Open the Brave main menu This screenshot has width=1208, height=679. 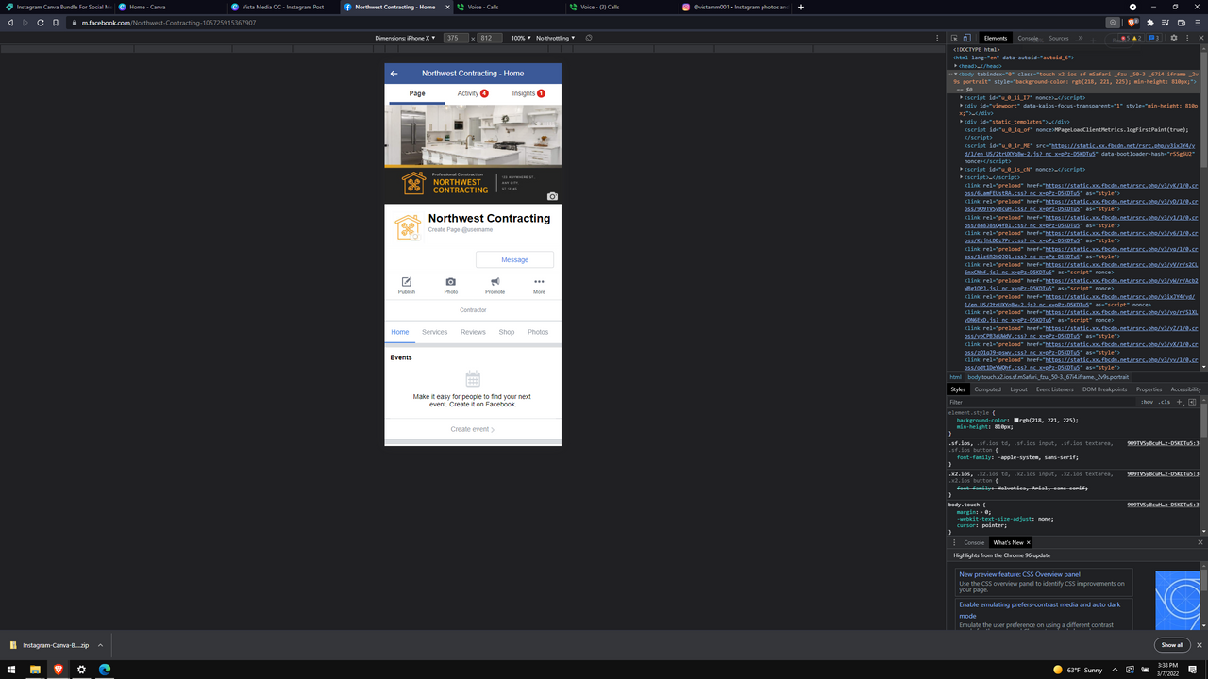(x=1198, y=22)
